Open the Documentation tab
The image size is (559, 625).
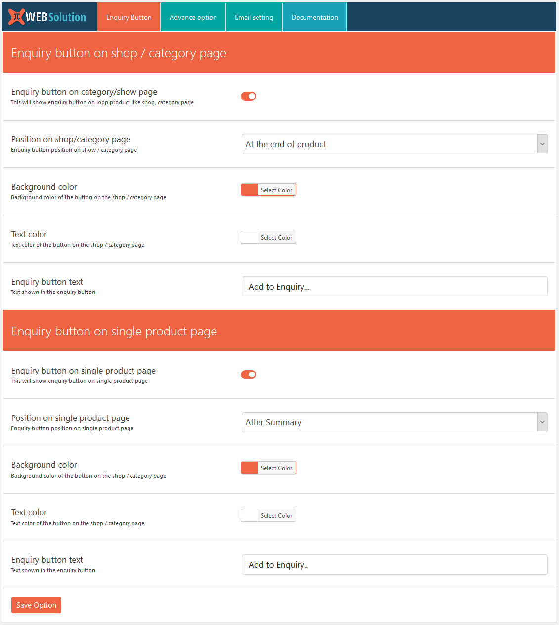click(x=314, y=17)
